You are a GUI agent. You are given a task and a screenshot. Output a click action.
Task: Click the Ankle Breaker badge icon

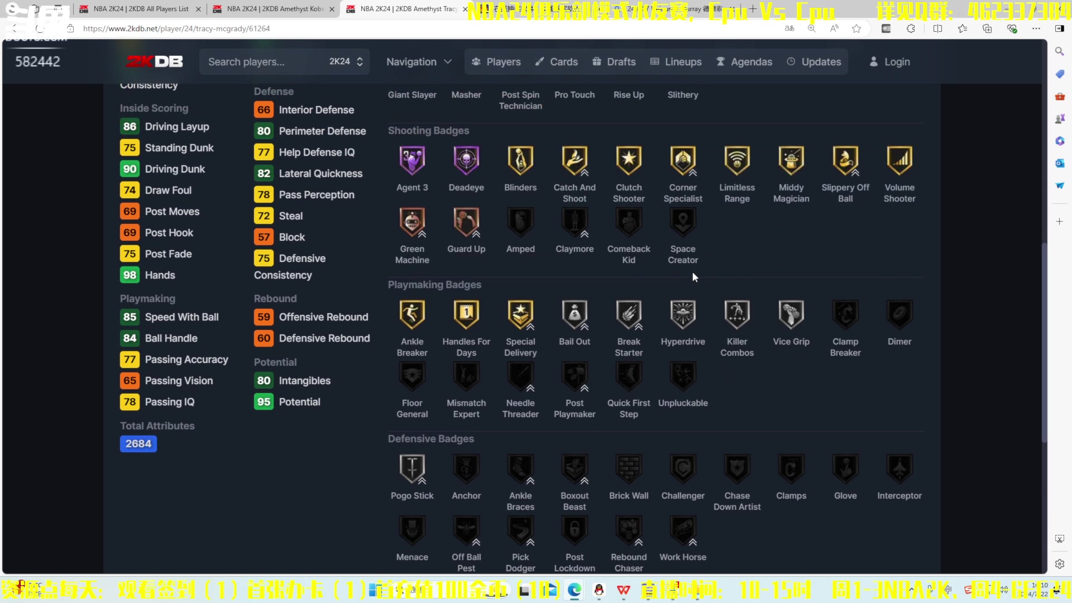(x=412, y=314)
